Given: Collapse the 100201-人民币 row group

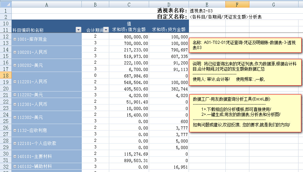Looking at the screenshot, I should click(14, 52).
